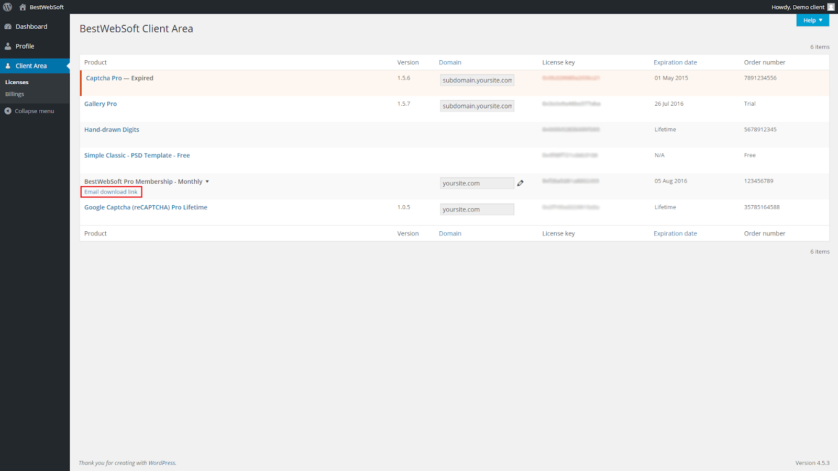The width and height of the screenshot is (838, 471).
Task: Click order number 123456789
Action: 759,181
